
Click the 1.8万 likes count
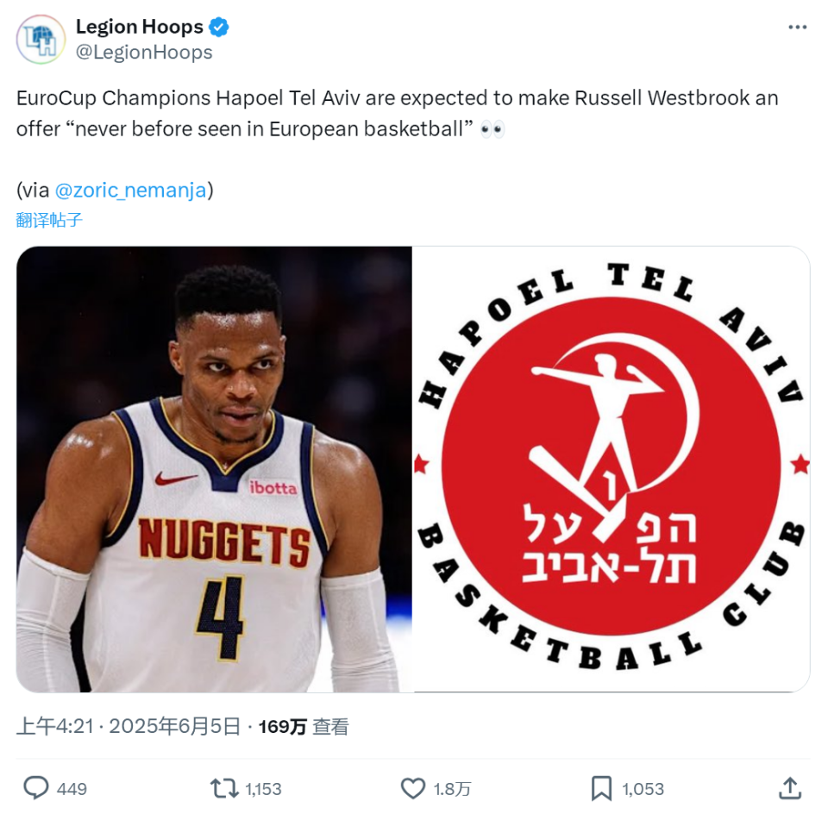tap(452, 789)
